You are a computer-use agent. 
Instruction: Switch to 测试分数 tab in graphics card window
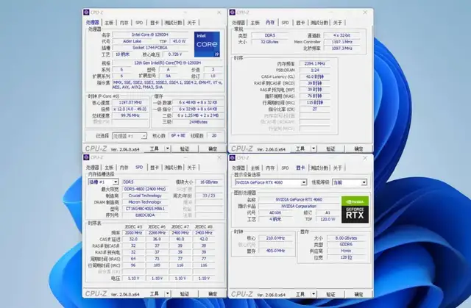click(x=319, y=168)
